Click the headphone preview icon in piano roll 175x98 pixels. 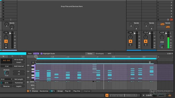[x=33, y=63]
